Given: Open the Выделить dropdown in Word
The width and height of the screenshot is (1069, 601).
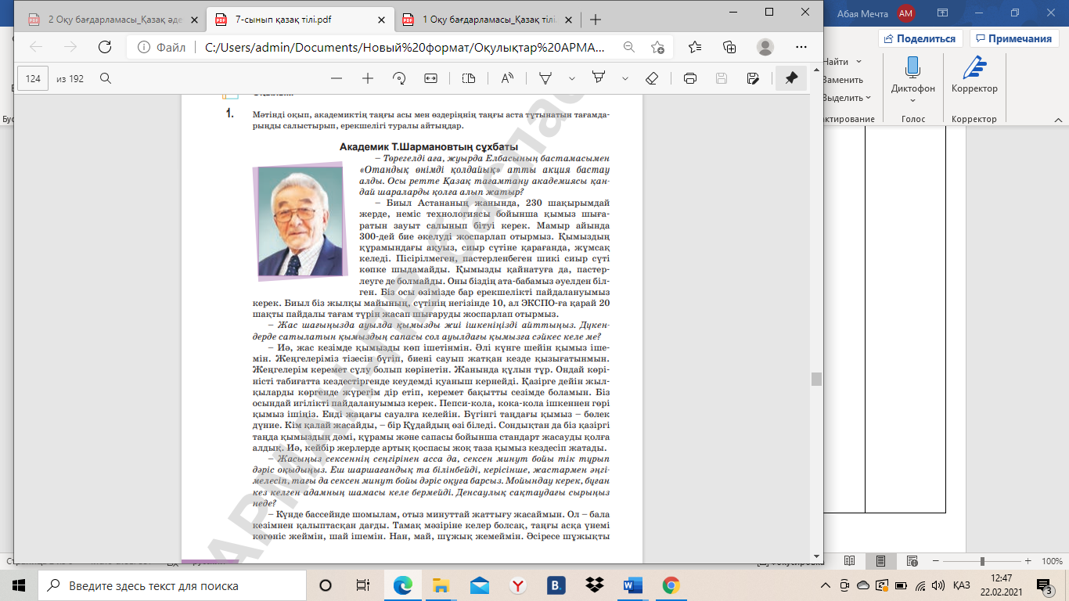Looking at the screenshot, I should [x=847, y=98].
